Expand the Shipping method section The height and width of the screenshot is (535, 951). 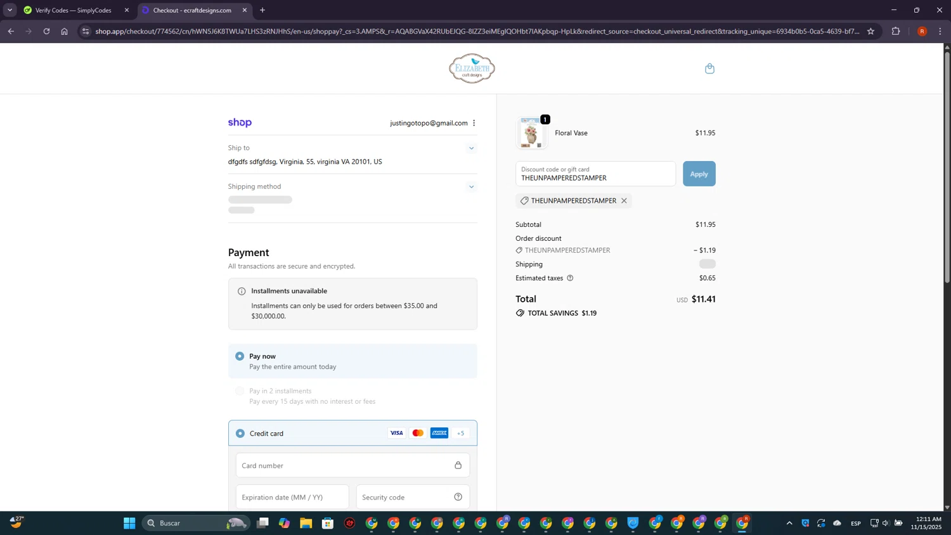[x=471, y=187]
